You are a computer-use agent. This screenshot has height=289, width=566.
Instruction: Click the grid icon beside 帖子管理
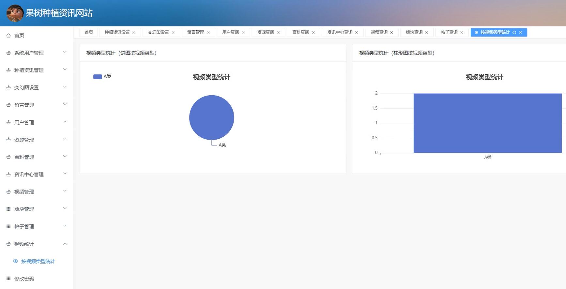(8, 226)
